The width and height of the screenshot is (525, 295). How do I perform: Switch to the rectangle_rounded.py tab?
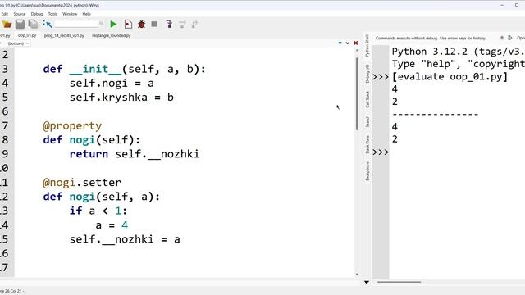pyautogui.click(x=112, y=35)
